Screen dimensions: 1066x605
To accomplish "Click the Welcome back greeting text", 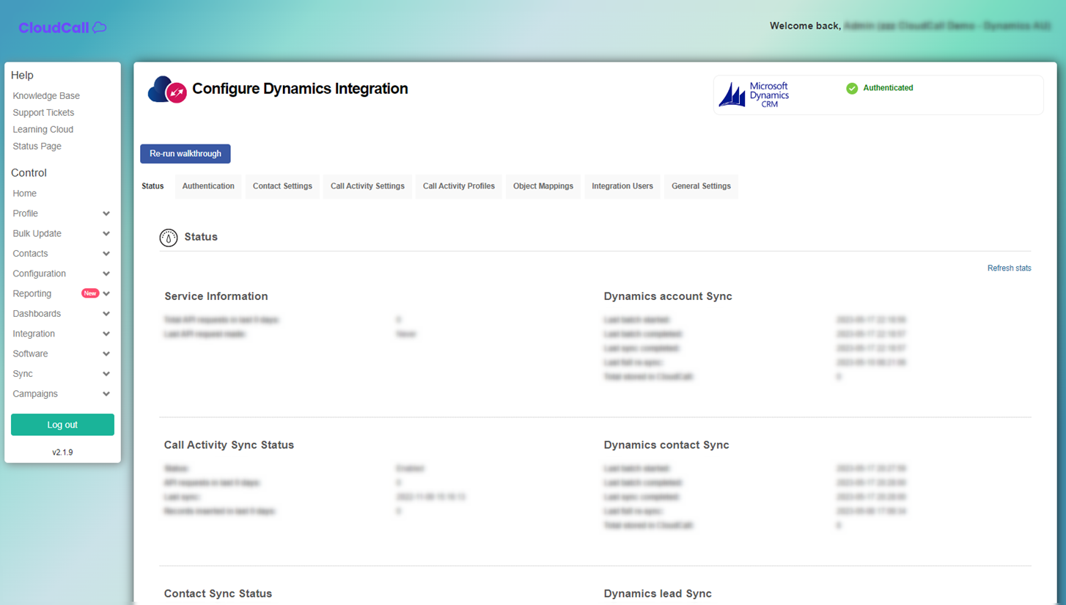I will [805, 26].
